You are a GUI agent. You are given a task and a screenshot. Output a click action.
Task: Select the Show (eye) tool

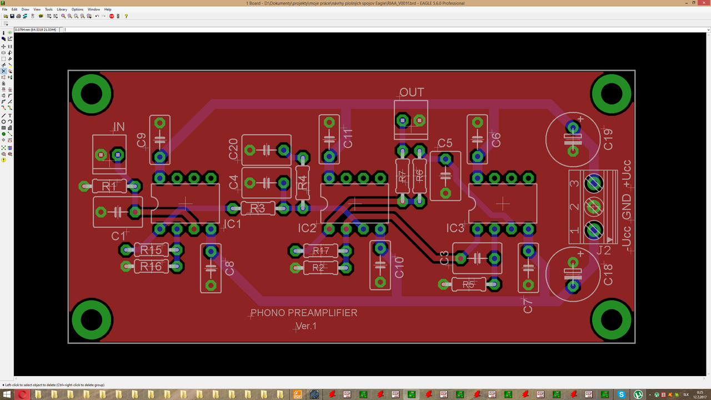[10, 33]
